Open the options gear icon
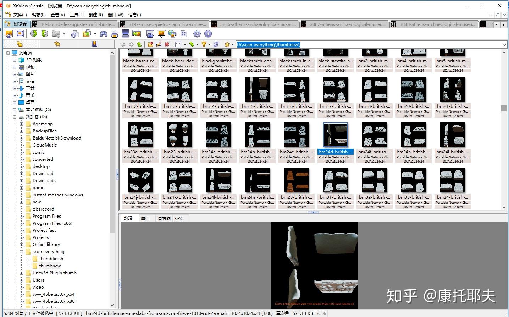Screen dimensions: 509x317 point(197,34)
